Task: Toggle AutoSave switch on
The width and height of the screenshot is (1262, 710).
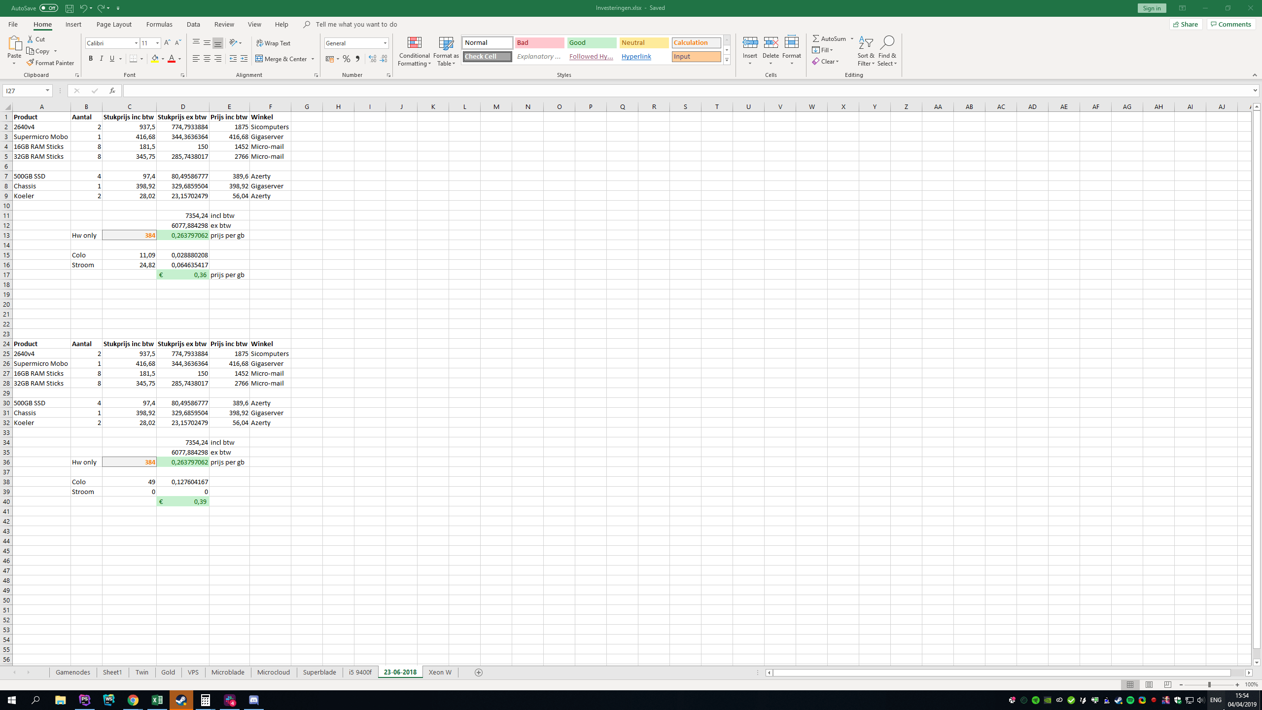Action: (48, 8)
